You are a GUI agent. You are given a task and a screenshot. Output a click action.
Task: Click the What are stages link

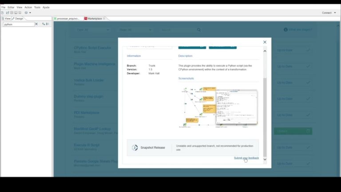300,30
